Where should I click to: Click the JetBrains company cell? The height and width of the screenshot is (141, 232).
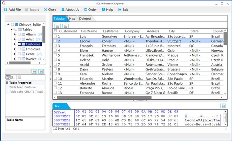pyautogui.click(x=133, y=55)
